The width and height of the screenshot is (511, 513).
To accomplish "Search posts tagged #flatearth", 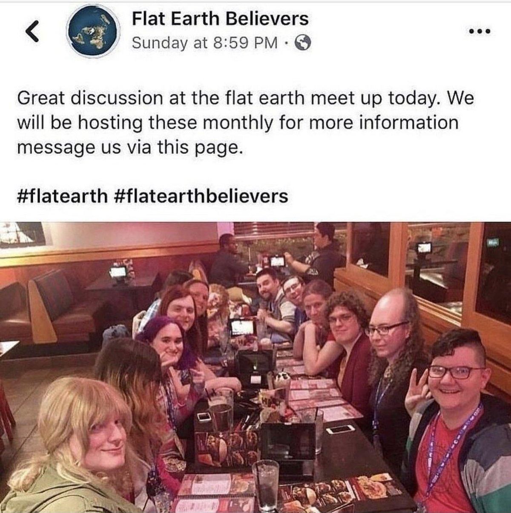I will (x=63, y=196).
